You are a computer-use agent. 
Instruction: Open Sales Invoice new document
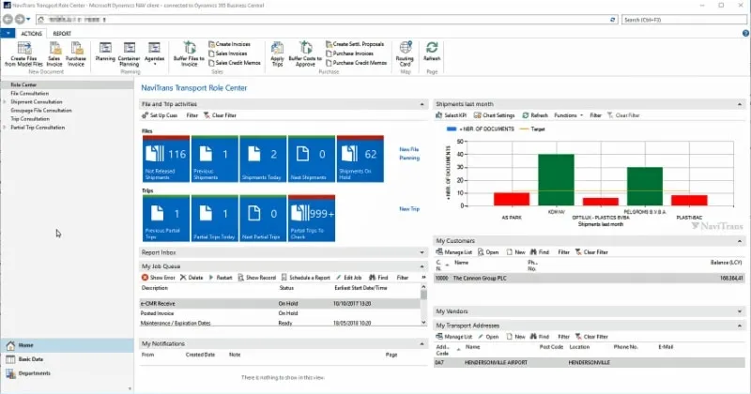(x=54, y=53)
